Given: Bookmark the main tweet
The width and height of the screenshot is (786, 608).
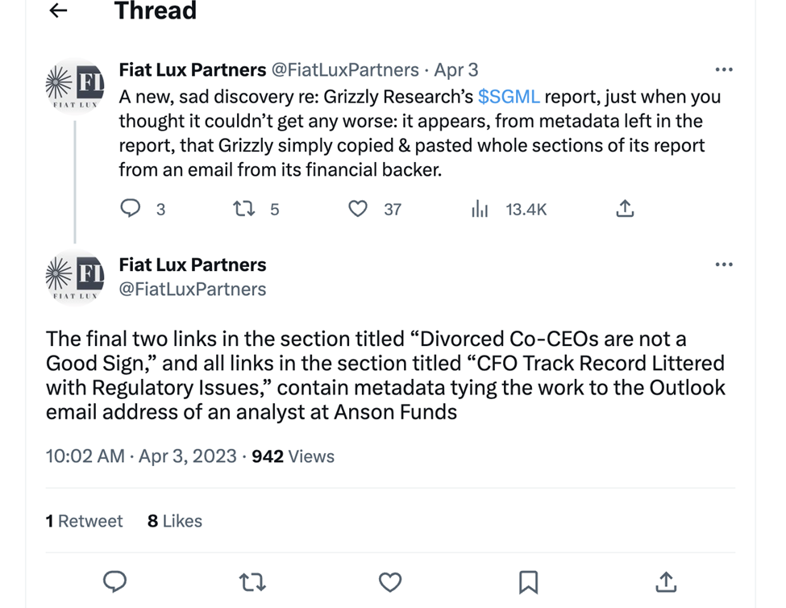Looking at the screenshot, I should point(528,581).
